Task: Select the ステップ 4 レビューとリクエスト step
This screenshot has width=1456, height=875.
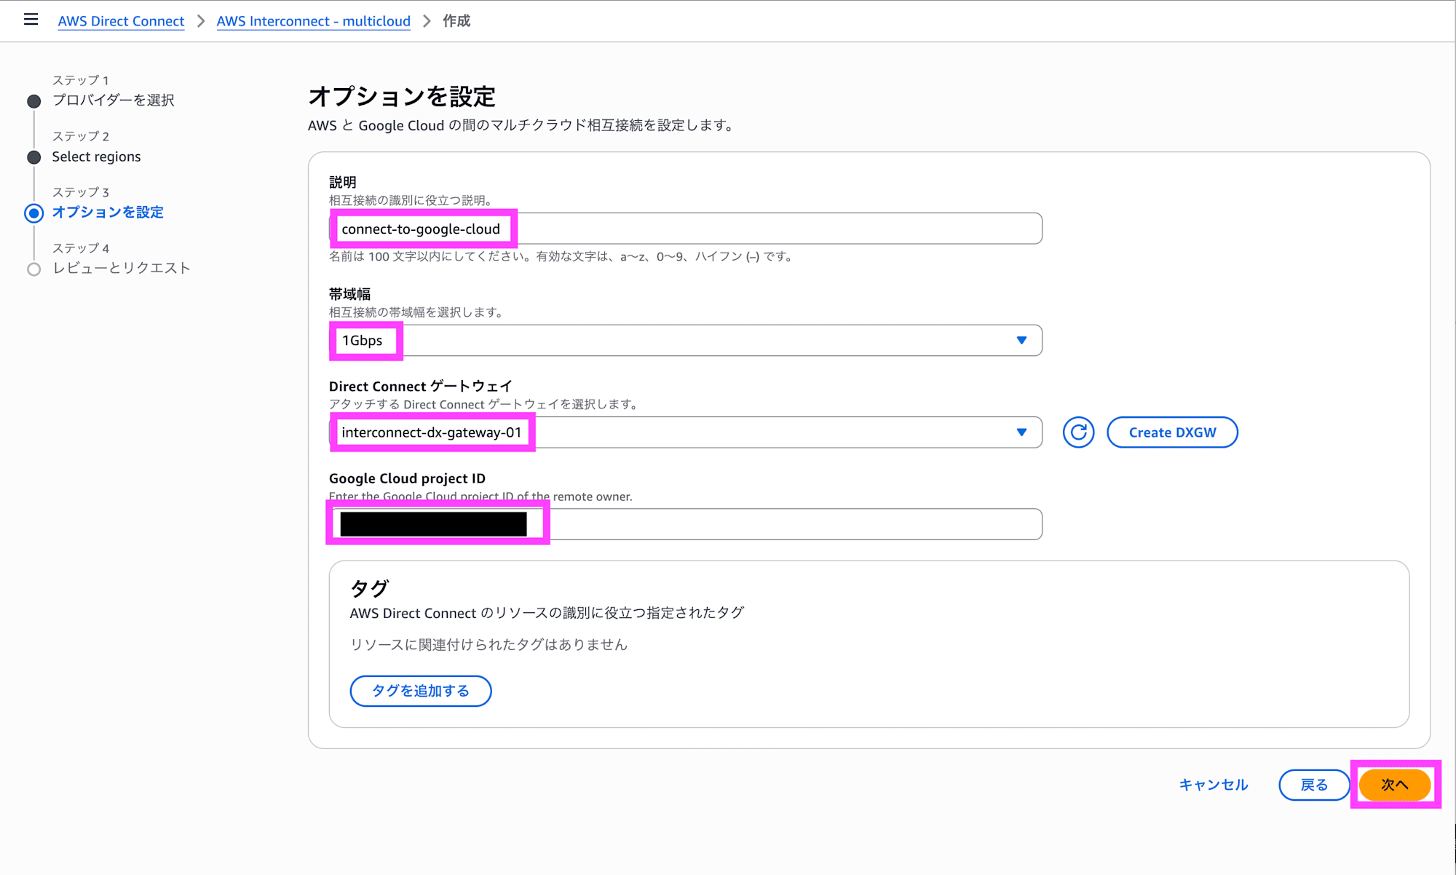Action: coord(121,268)
